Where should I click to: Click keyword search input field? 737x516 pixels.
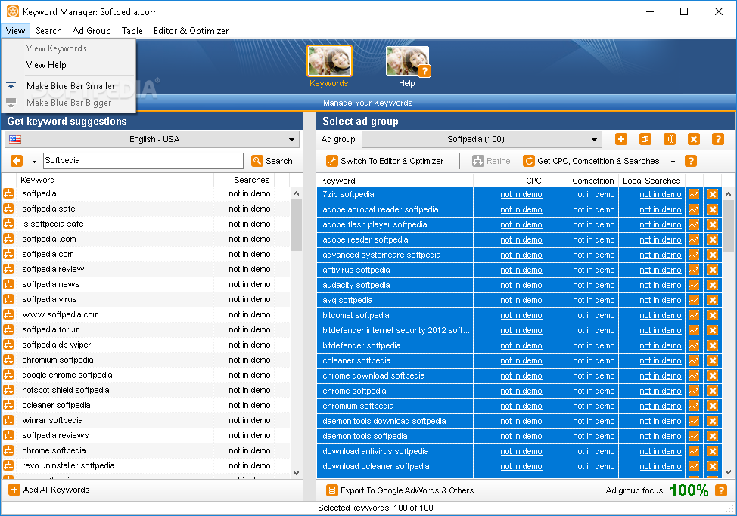[143, 161]
